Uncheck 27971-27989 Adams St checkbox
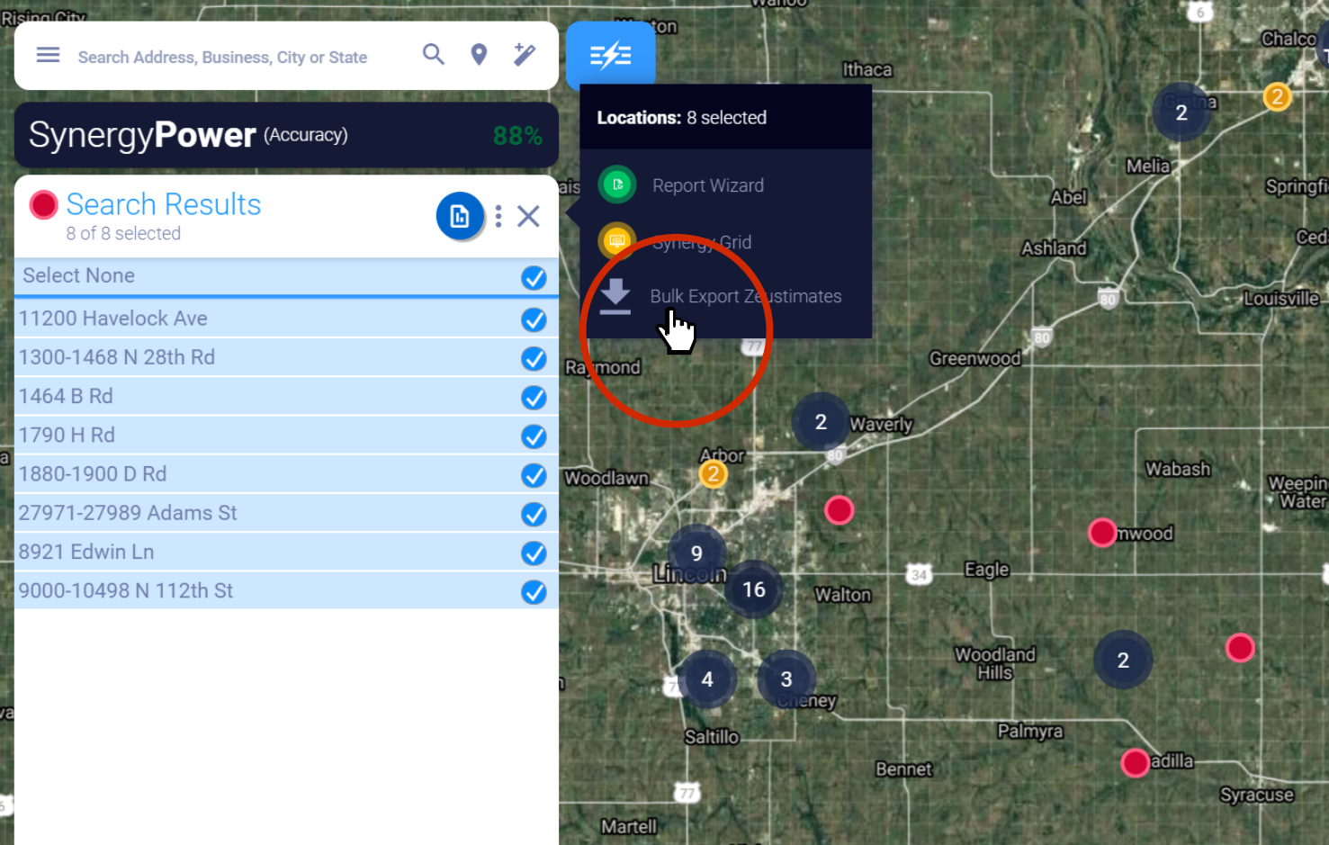This screenshot has height=845, width=1329. (x=534, y=514)
